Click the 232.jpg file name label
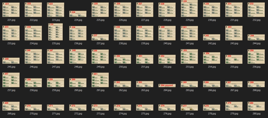 [x=256, y=20]
